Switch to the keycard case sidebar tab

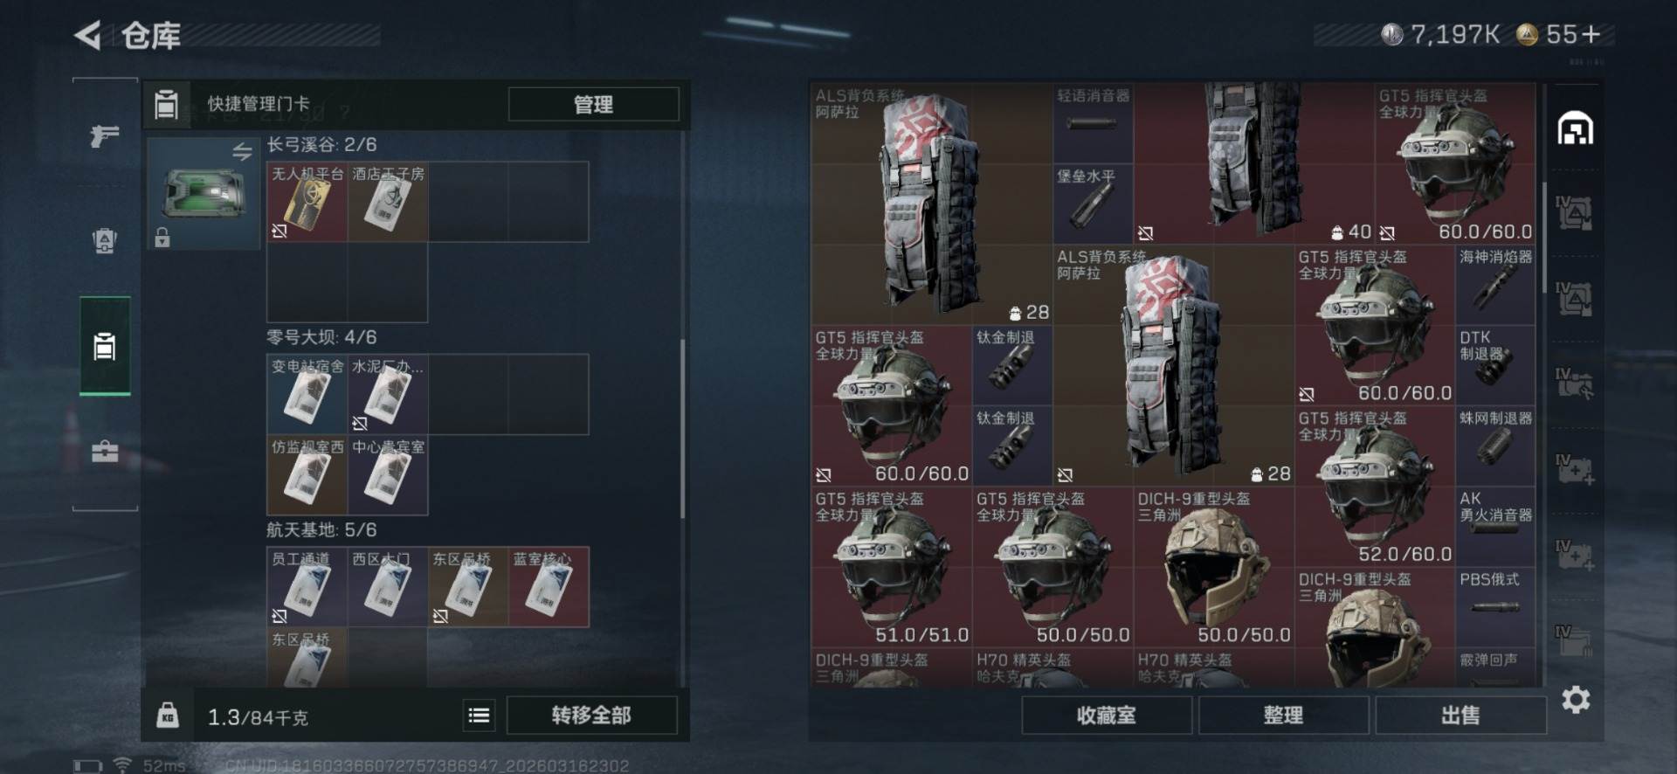(105, 346)
